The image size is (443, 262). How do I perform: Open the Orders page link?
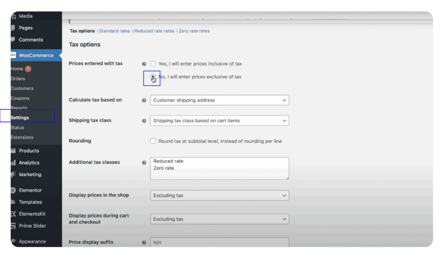tap(18, 79)
